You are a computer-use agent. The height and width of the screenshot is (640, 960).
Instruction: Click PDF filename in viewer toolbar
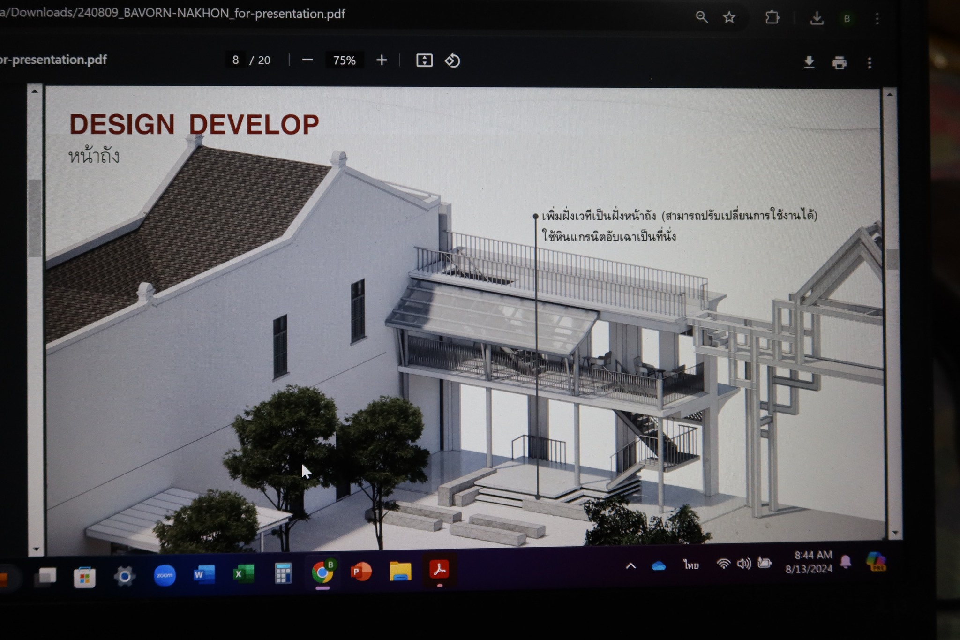tap(53, 60)
